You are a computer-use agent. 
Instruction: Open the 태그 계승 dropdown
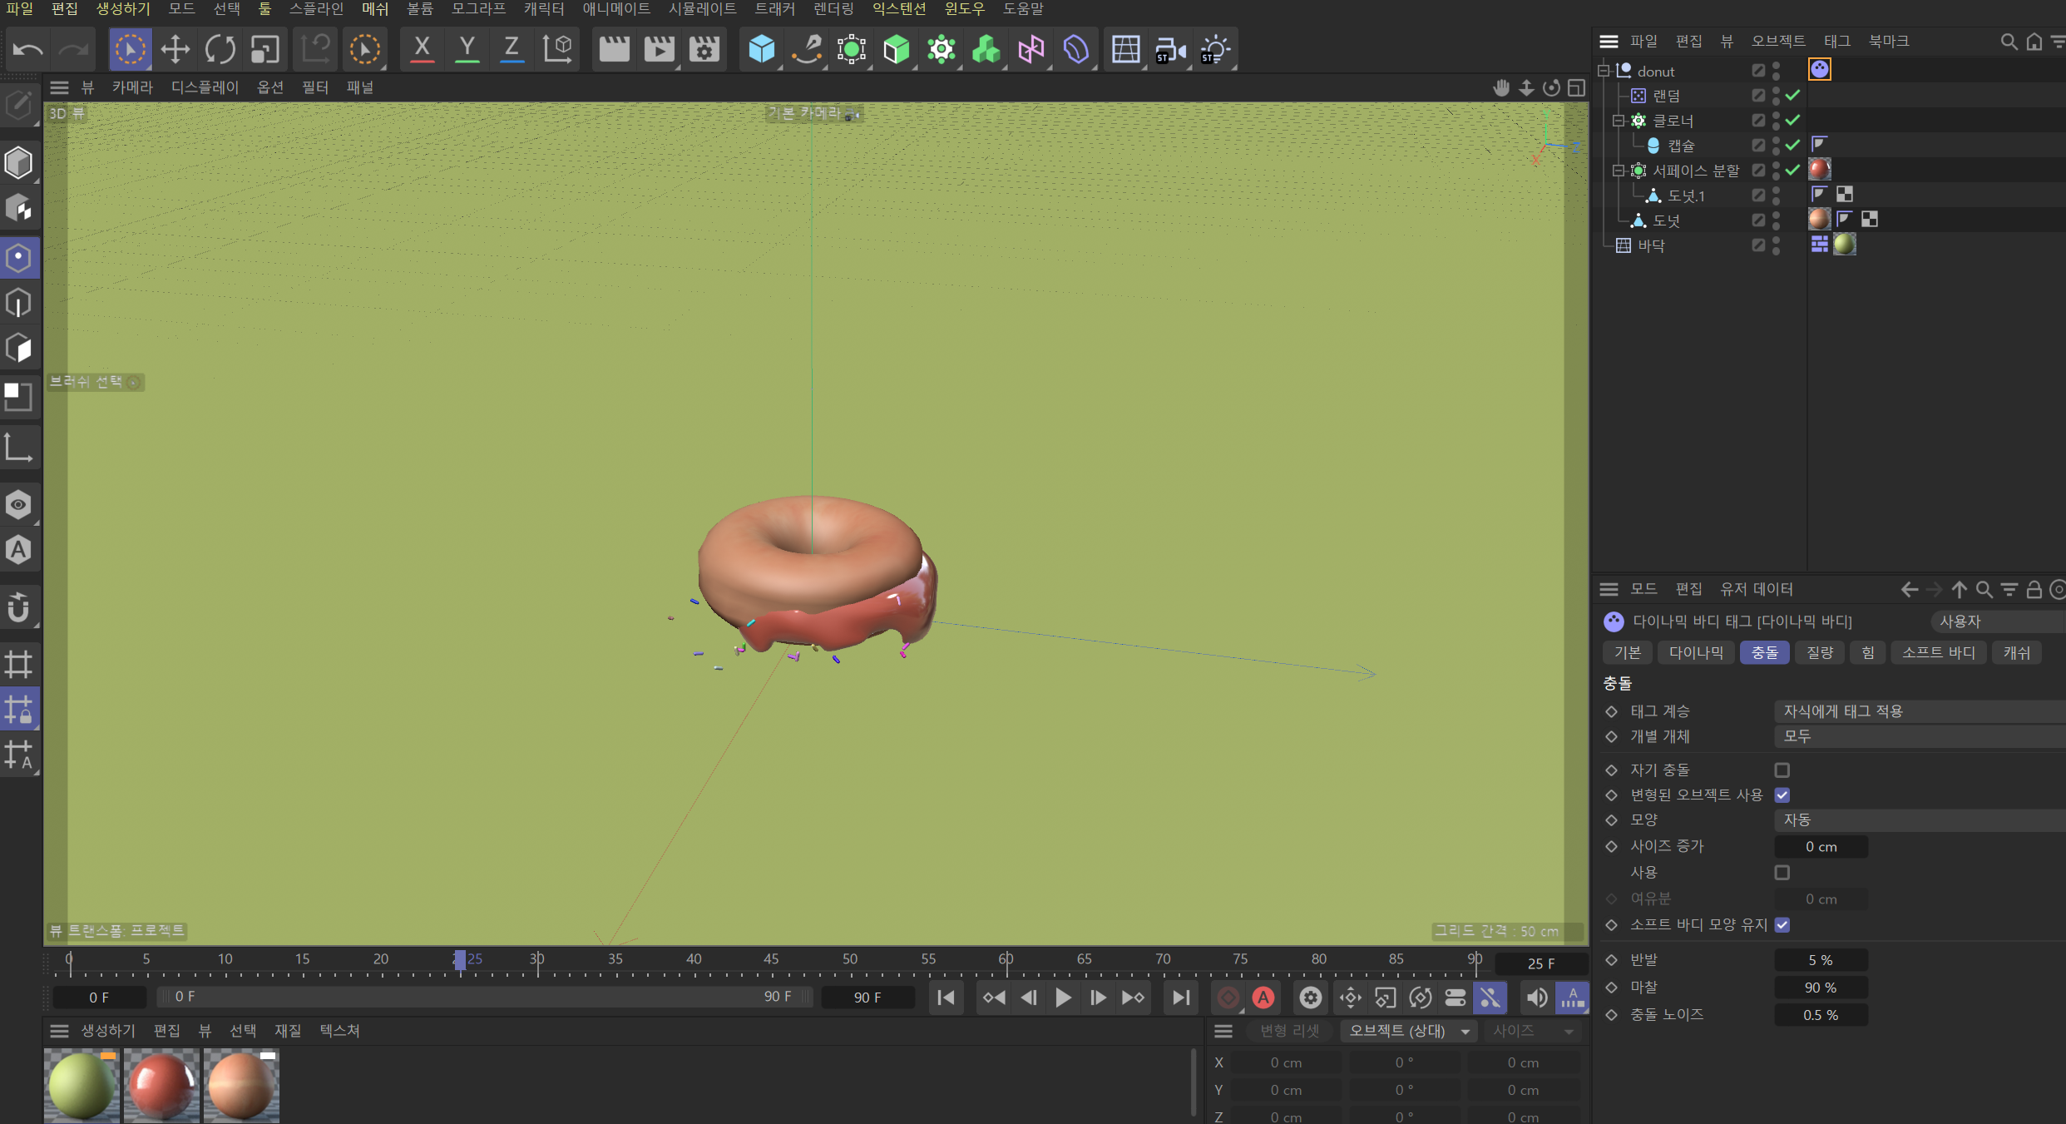coord(1920,711)
